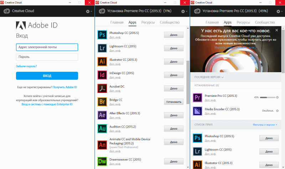Click Демо button for InDesign CC
This screenshot has height=169, width=285.
point(173,75)
